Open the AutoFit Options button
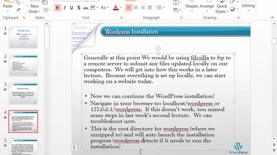The width and height of the screenshot is (277, 155). [74, 147]
